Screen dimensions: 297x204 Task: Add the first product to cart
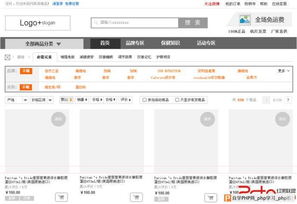point(62,198)
